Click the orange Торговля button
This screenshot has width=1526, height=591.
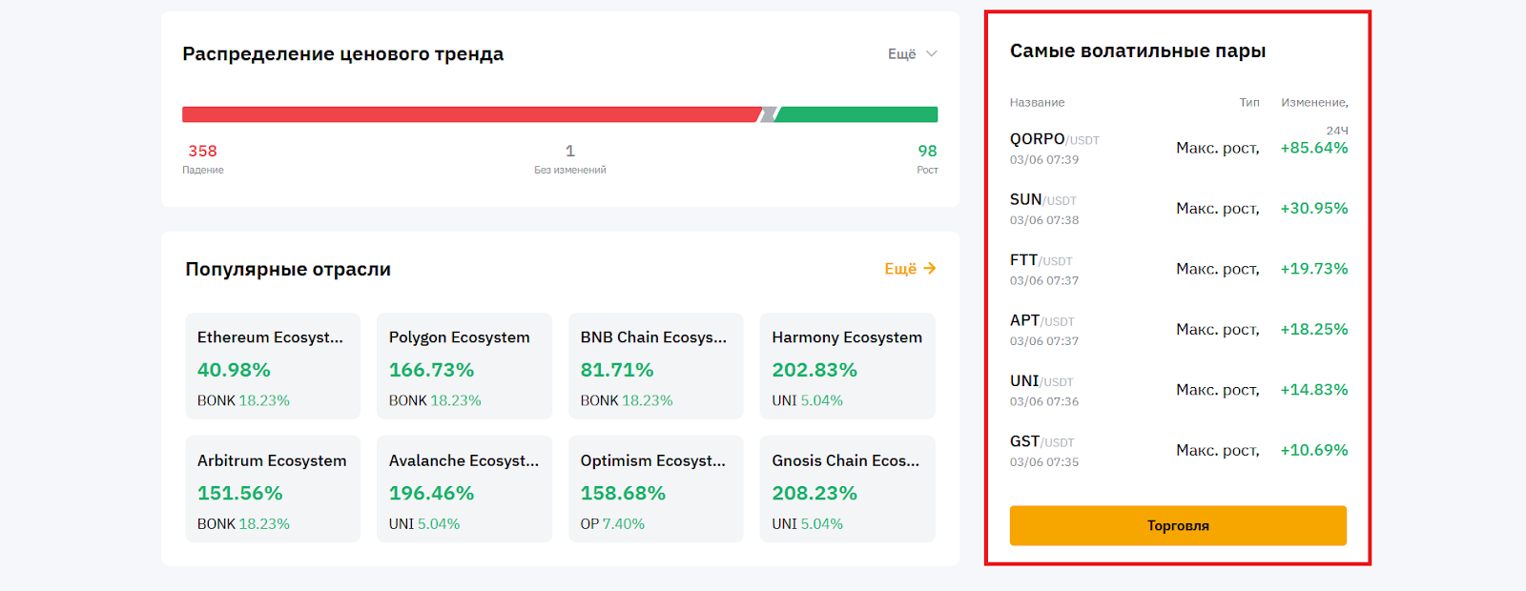(1178, 525)
